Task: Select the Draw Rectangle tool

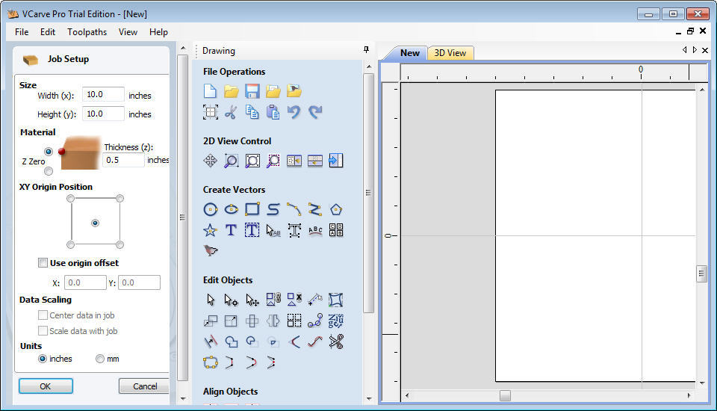Action: (252, 209)
